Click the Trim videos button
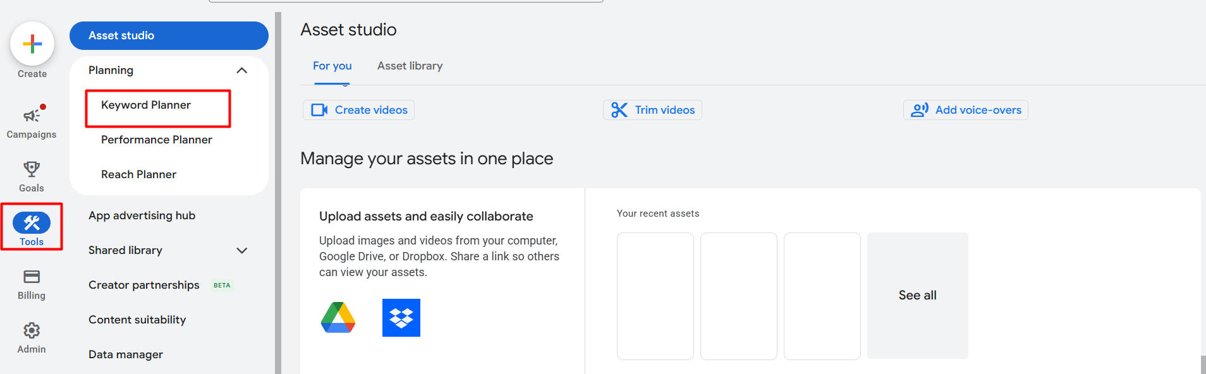Image resolution: width=1206 pixels, height=374 pixels. (652, 110)
